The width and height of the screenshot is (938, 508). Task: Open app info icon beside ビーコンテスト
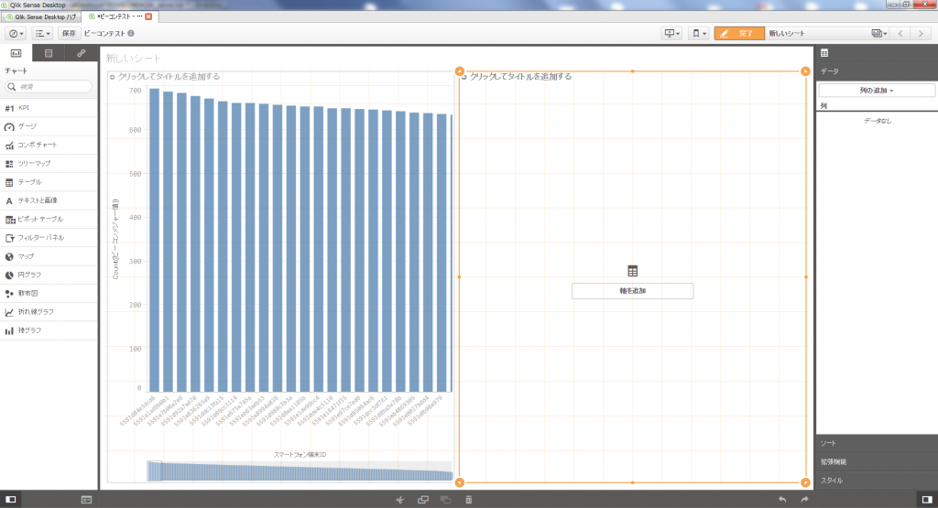pyautogui.click(x=131, y=34)
